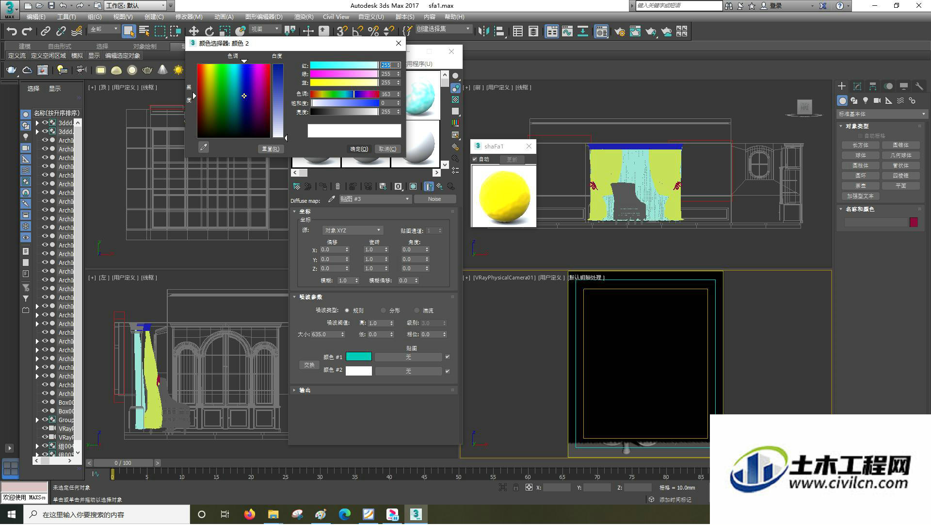Confirm color with 确定(O) button

tap(359, 149)
